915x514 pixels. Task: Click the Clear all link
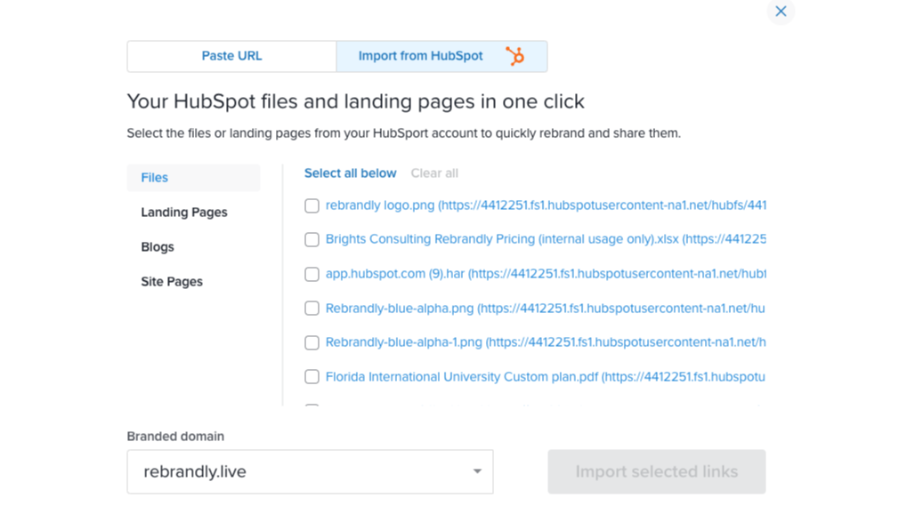pyautogui.click(x=434, y=173)
